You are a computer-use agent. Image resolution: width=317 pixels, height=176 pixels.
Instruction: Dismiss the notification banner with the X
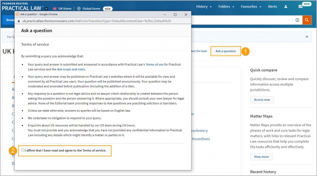click(307, 37)
